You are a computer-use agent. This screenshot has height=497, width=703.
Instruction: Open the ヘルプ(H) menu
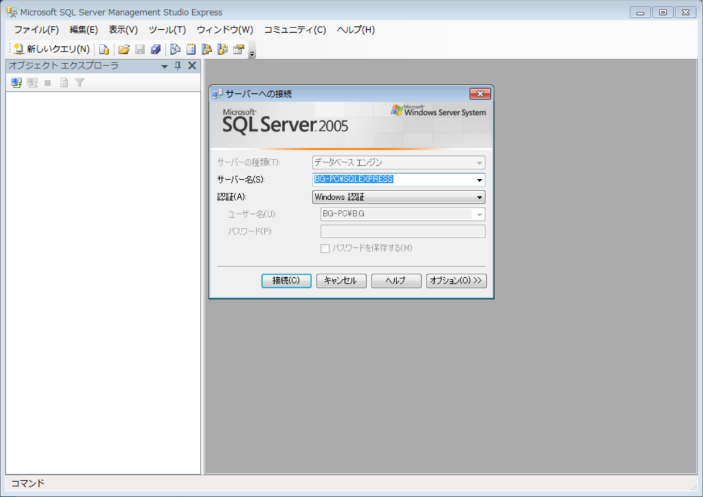click(x=356, y=29)
